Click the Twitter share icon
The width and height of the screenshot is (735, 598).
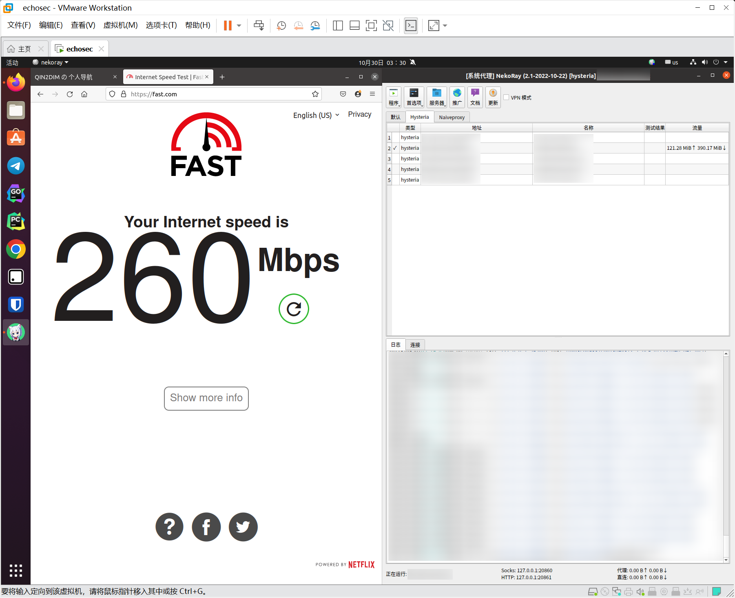(243, 527)
